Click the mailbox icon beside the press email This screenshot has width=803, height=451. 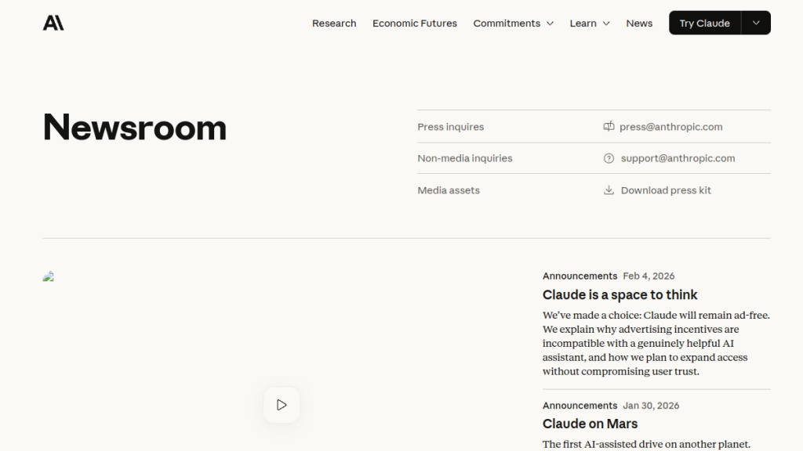(609, 127)
